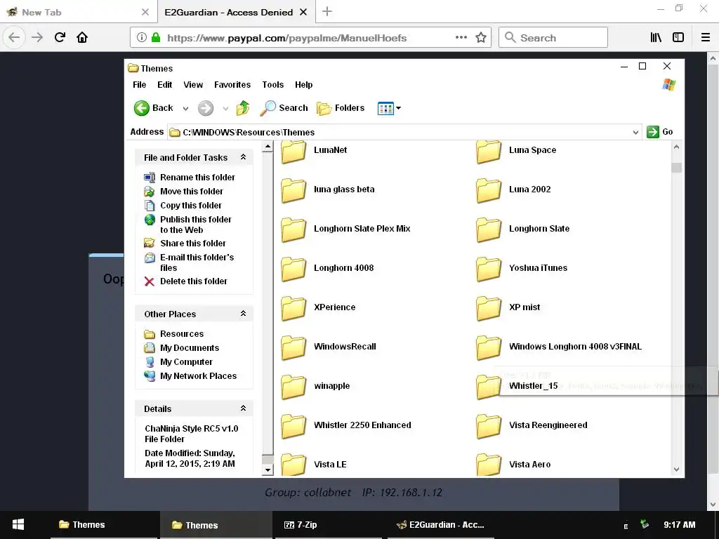
Task: Open the Forward button history dropdown
Action: point(225,109)
